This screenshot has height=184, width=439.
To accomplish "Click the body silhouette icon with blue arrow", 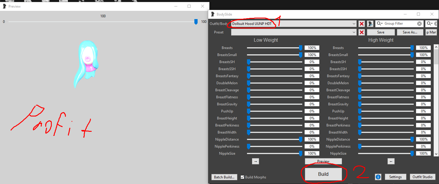I will click(x=370, y=24).
